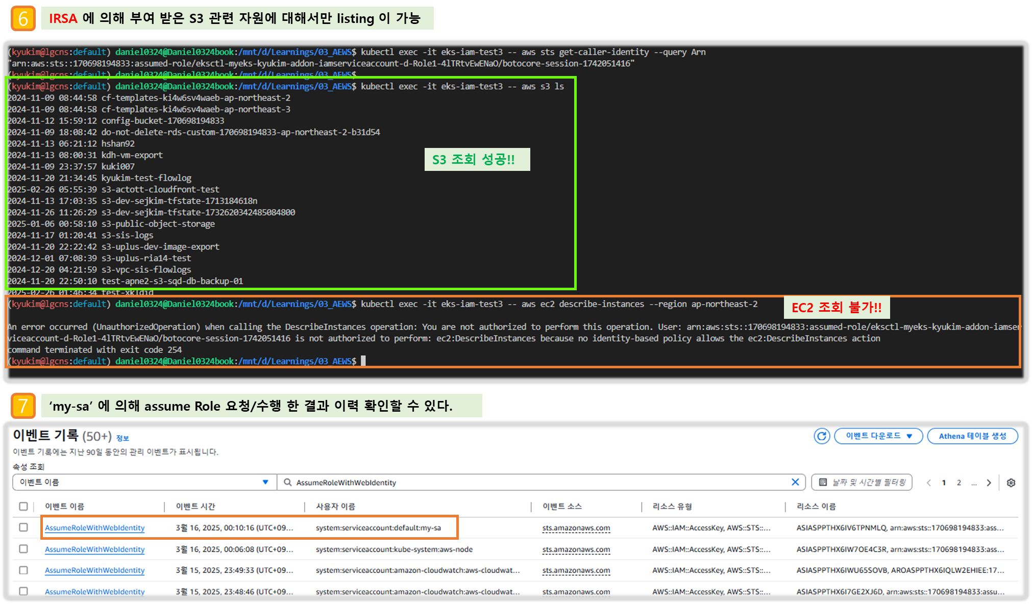The width and height of the screenshot is (1032, 604).
Task: Go to next page arrow
Action: [989, 483]
